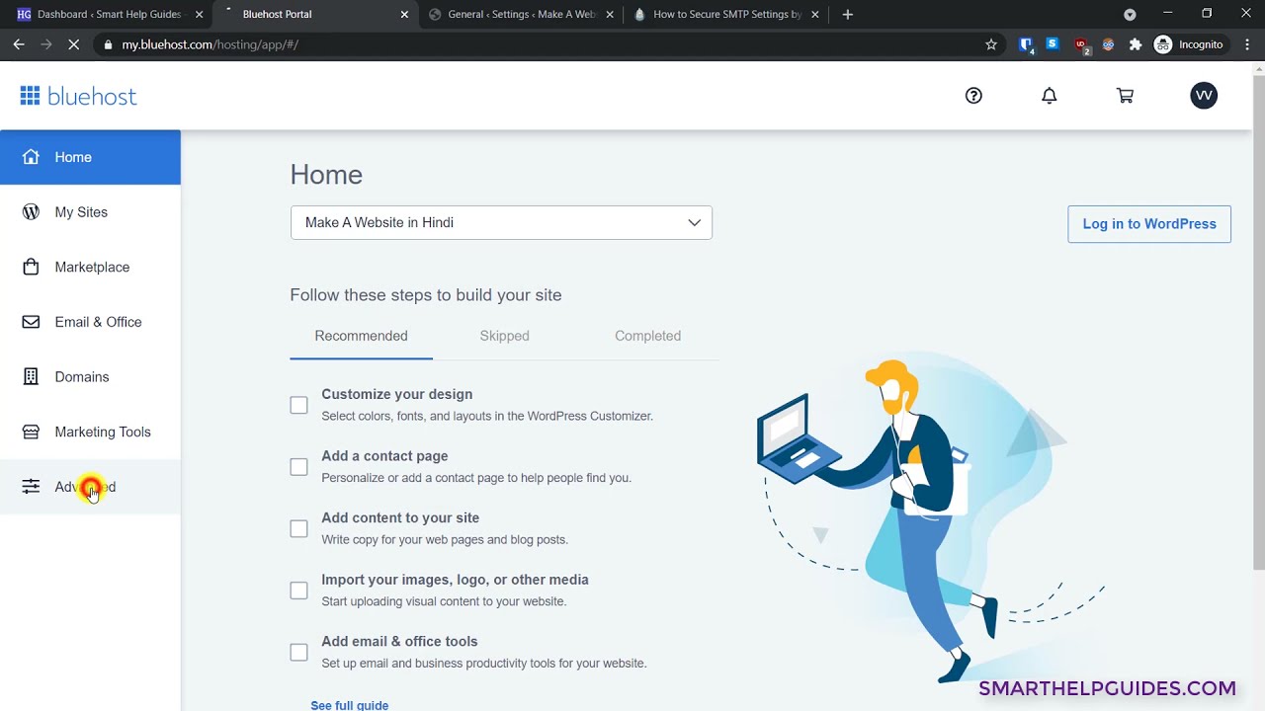
Task: Switch to the Skipped tab
Action: 504,336
